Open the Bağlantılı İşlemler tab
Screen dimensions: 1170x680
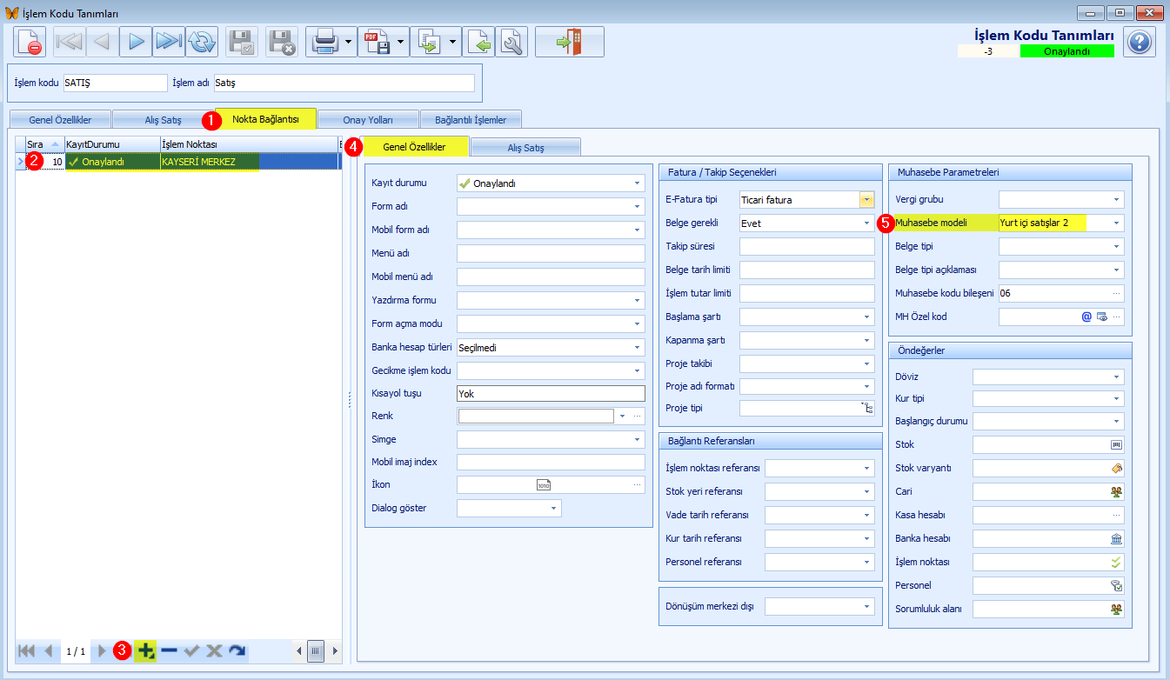pos(471,119)
